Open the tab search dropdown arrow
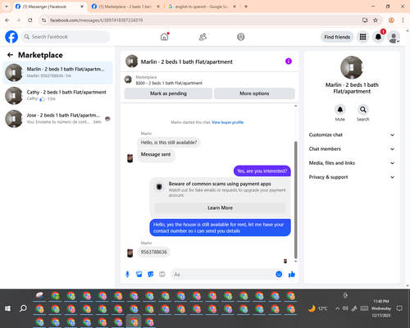This screenshot has width=410, height=328. 7,7
